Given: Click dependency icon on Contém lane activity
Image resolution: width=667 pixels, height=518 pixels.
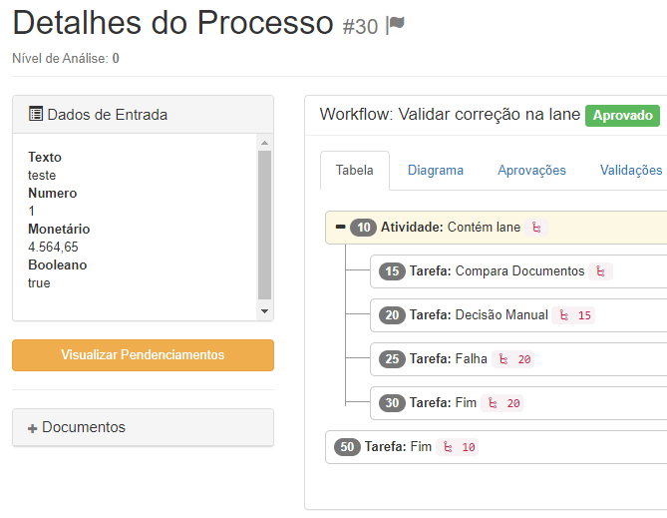Looking at the screenshot, I should pos(536,228).
